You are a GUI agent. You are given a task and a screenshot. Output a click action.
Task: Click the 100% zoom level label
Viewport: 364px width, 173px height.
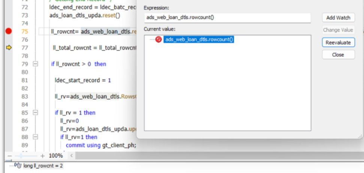tap(56, 155)
